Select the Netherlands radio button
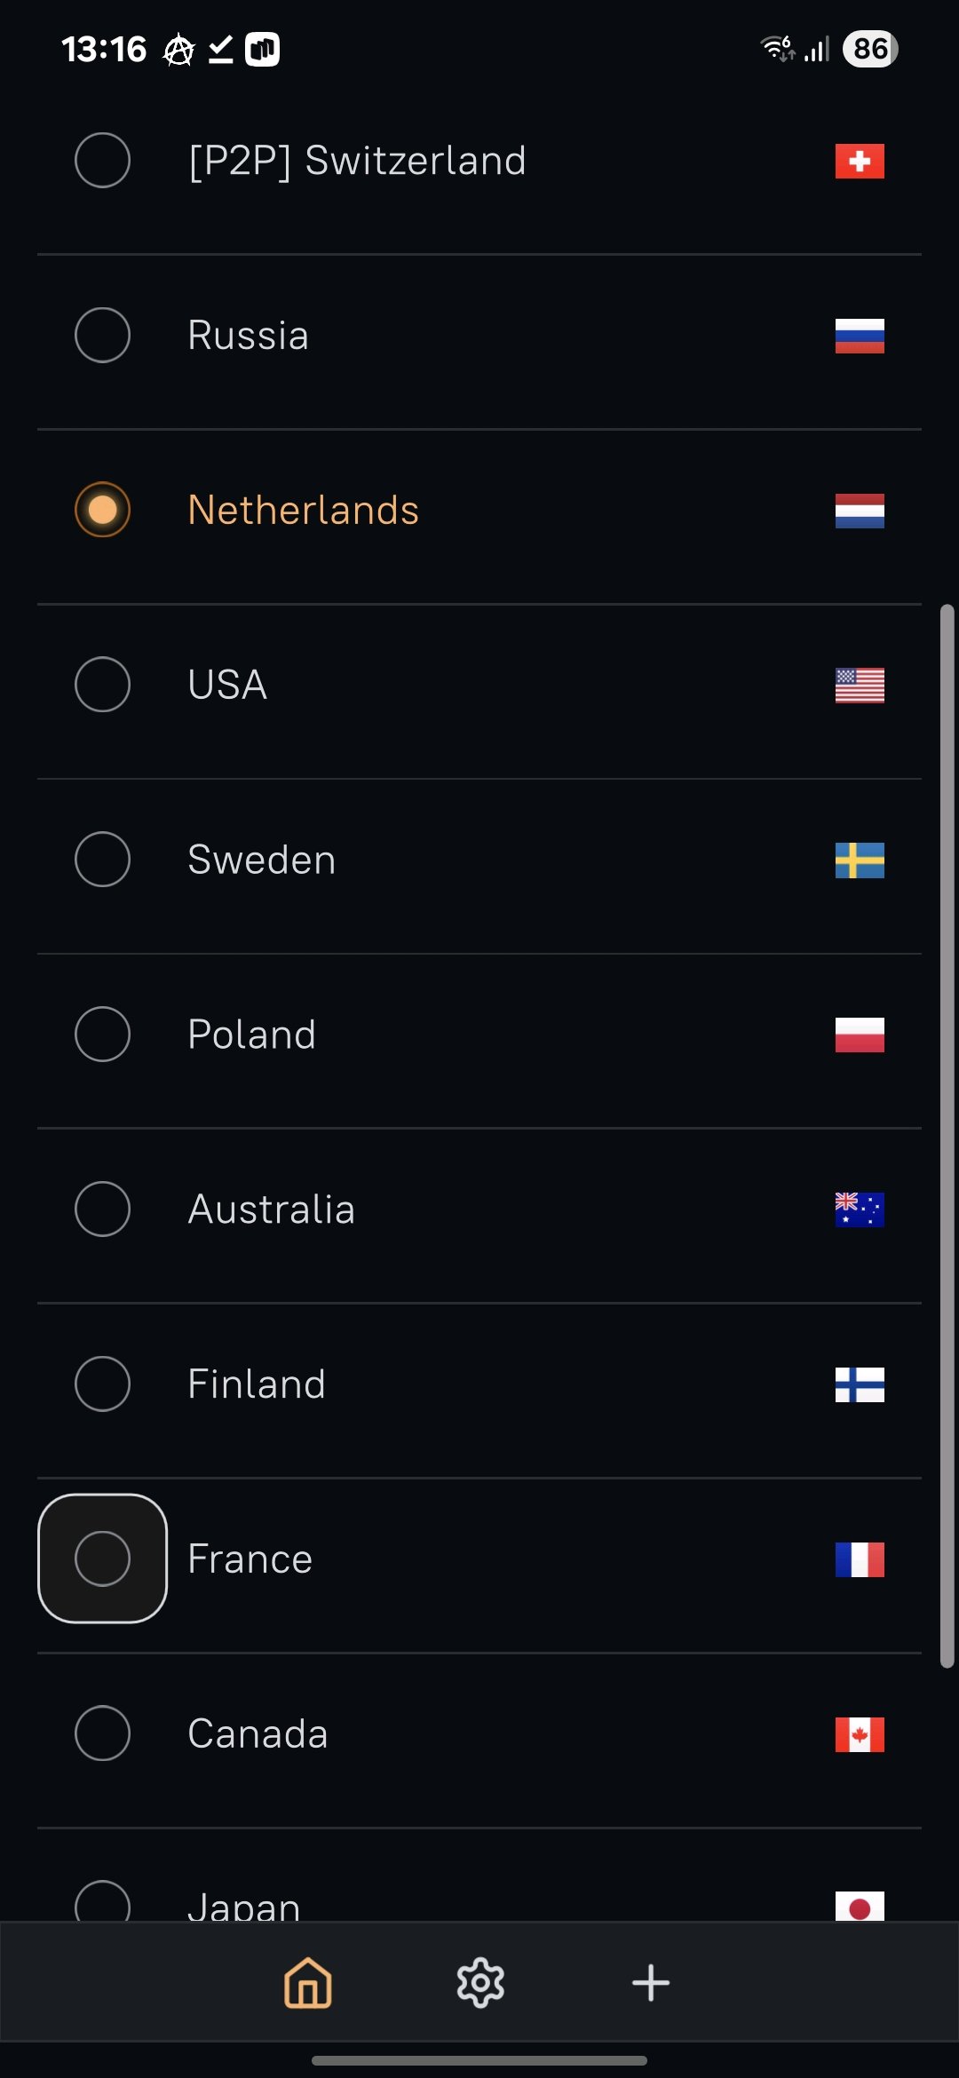959x2078 pixels. tap(103, 510)
